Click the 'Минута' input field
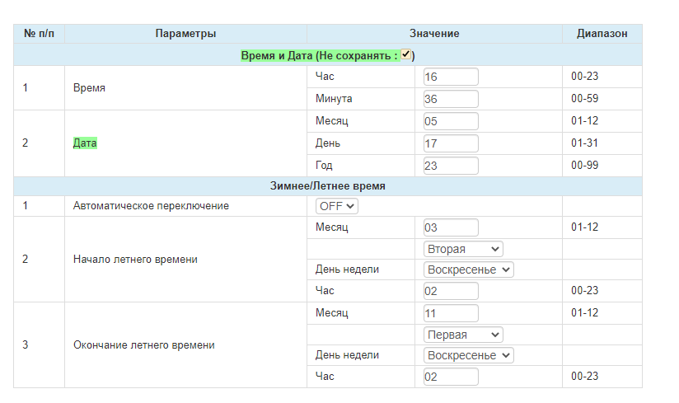 pyautogui.click(x=450, y=99)
